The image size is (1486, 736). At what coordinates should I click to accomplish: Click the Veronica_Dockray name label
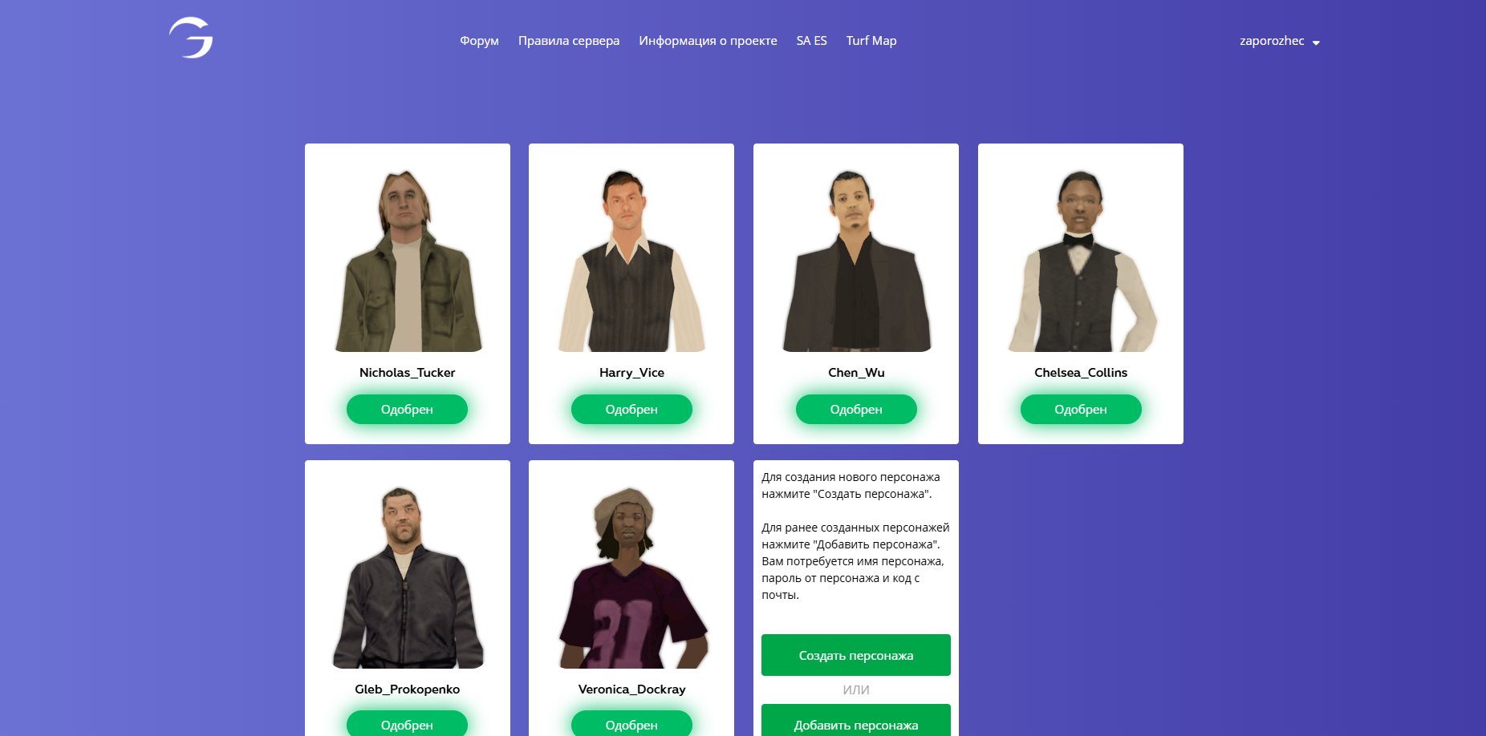(x=631, y=689)
